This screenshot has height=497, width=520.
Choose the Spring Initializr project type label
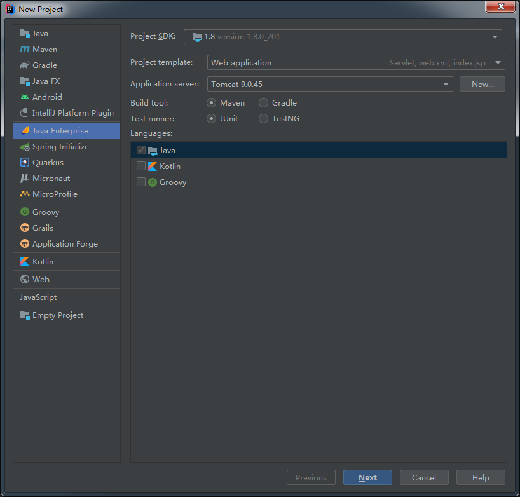coord(60,147)
